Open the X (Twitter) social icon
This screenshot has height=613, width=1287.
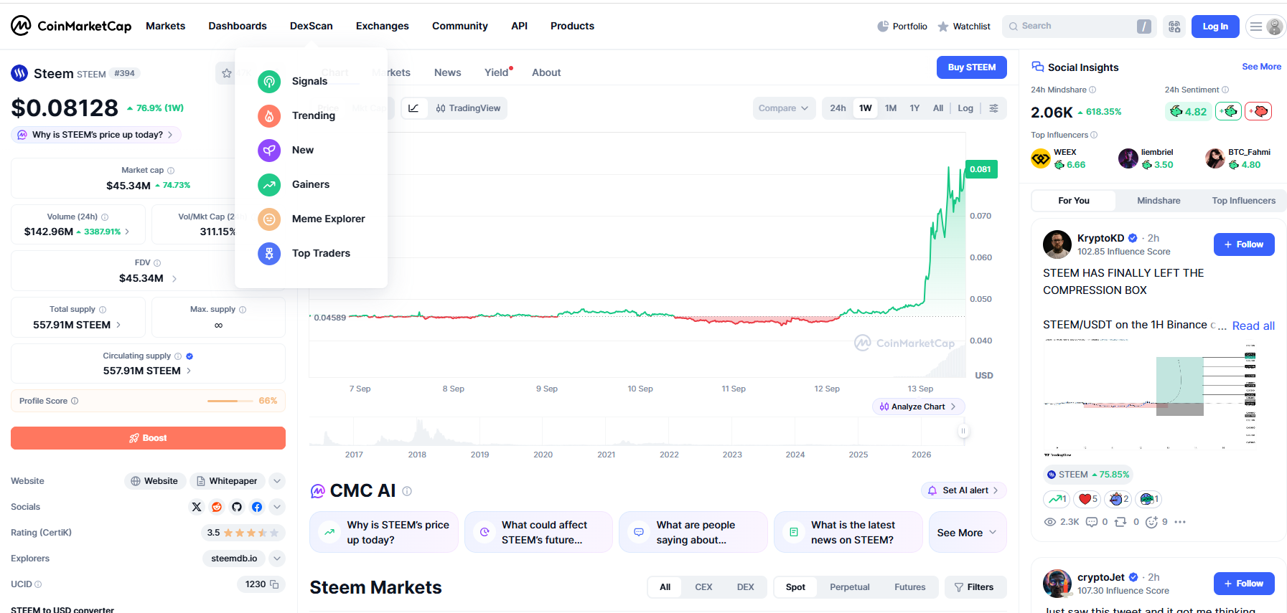[197, 507]
